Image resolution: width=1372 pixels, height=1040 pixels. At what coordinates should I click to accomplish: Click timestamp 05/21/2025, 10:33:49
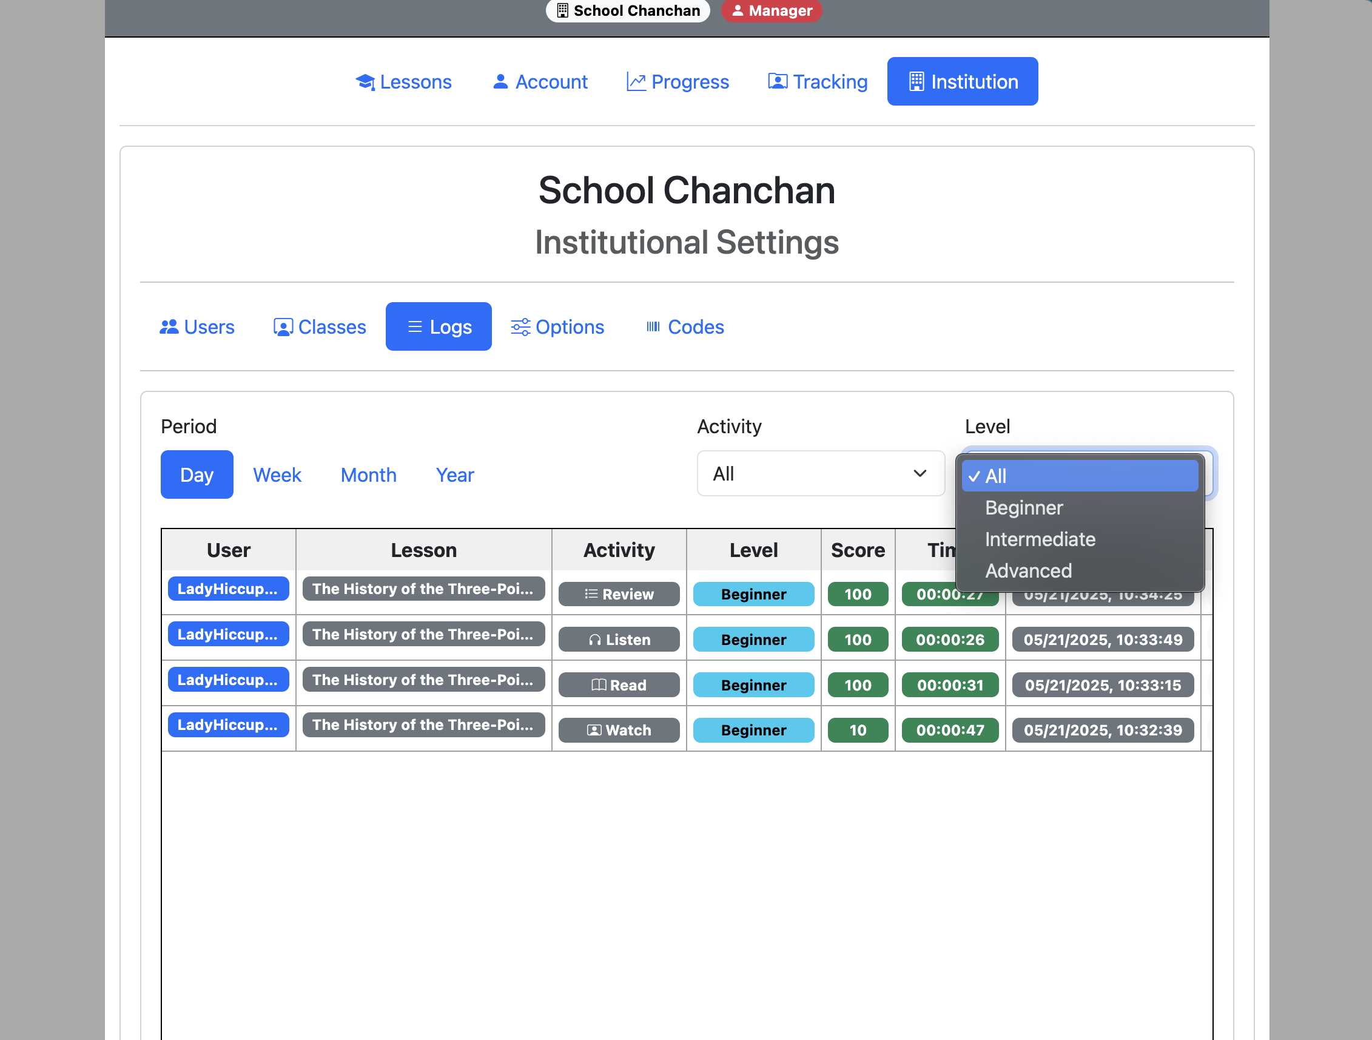pos(1103,640)
